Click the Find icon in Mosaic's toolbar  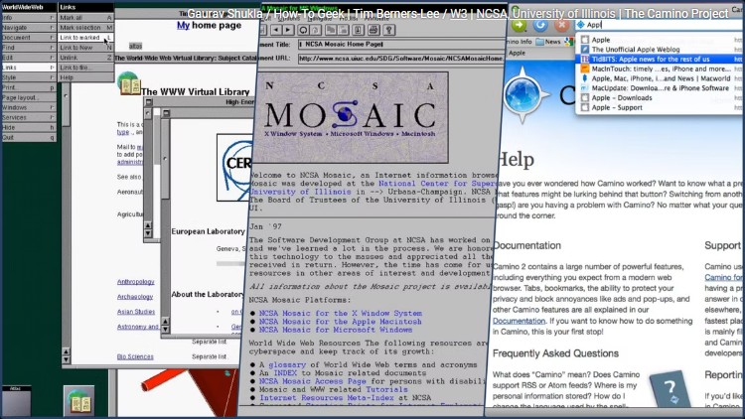point(359,30)
